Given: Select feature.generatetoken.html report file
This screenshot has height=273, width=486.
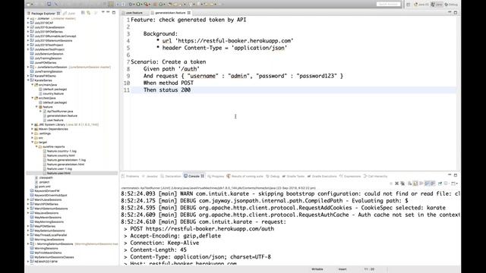Looking at the screenshot, I should (65, 165).
